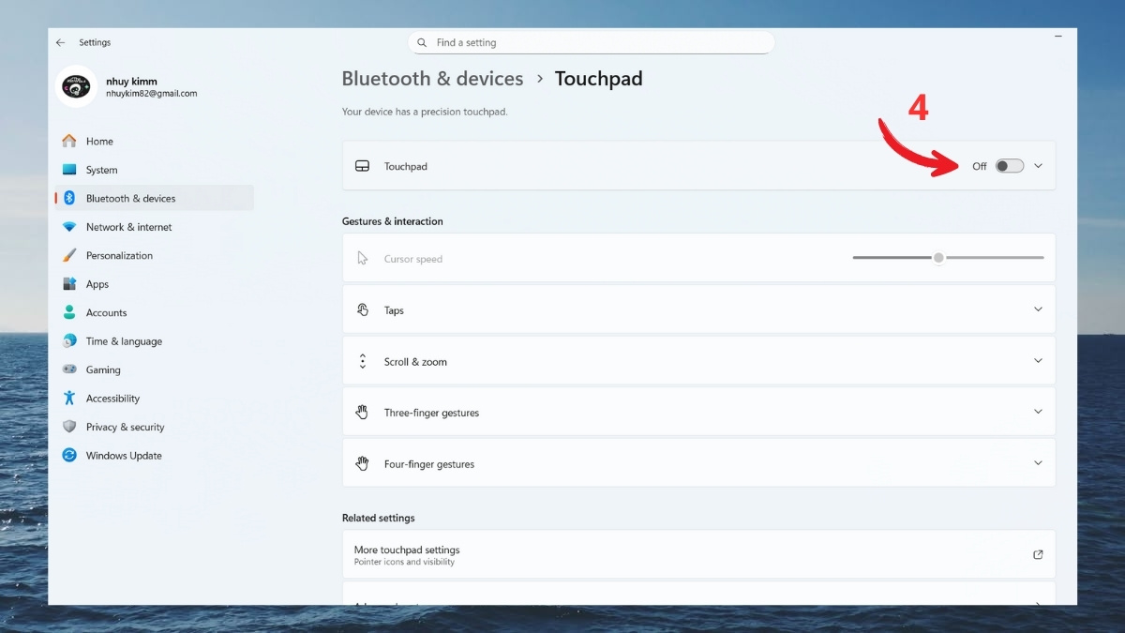
Task: Select the Network & internet globe icon
Action: 70,227
